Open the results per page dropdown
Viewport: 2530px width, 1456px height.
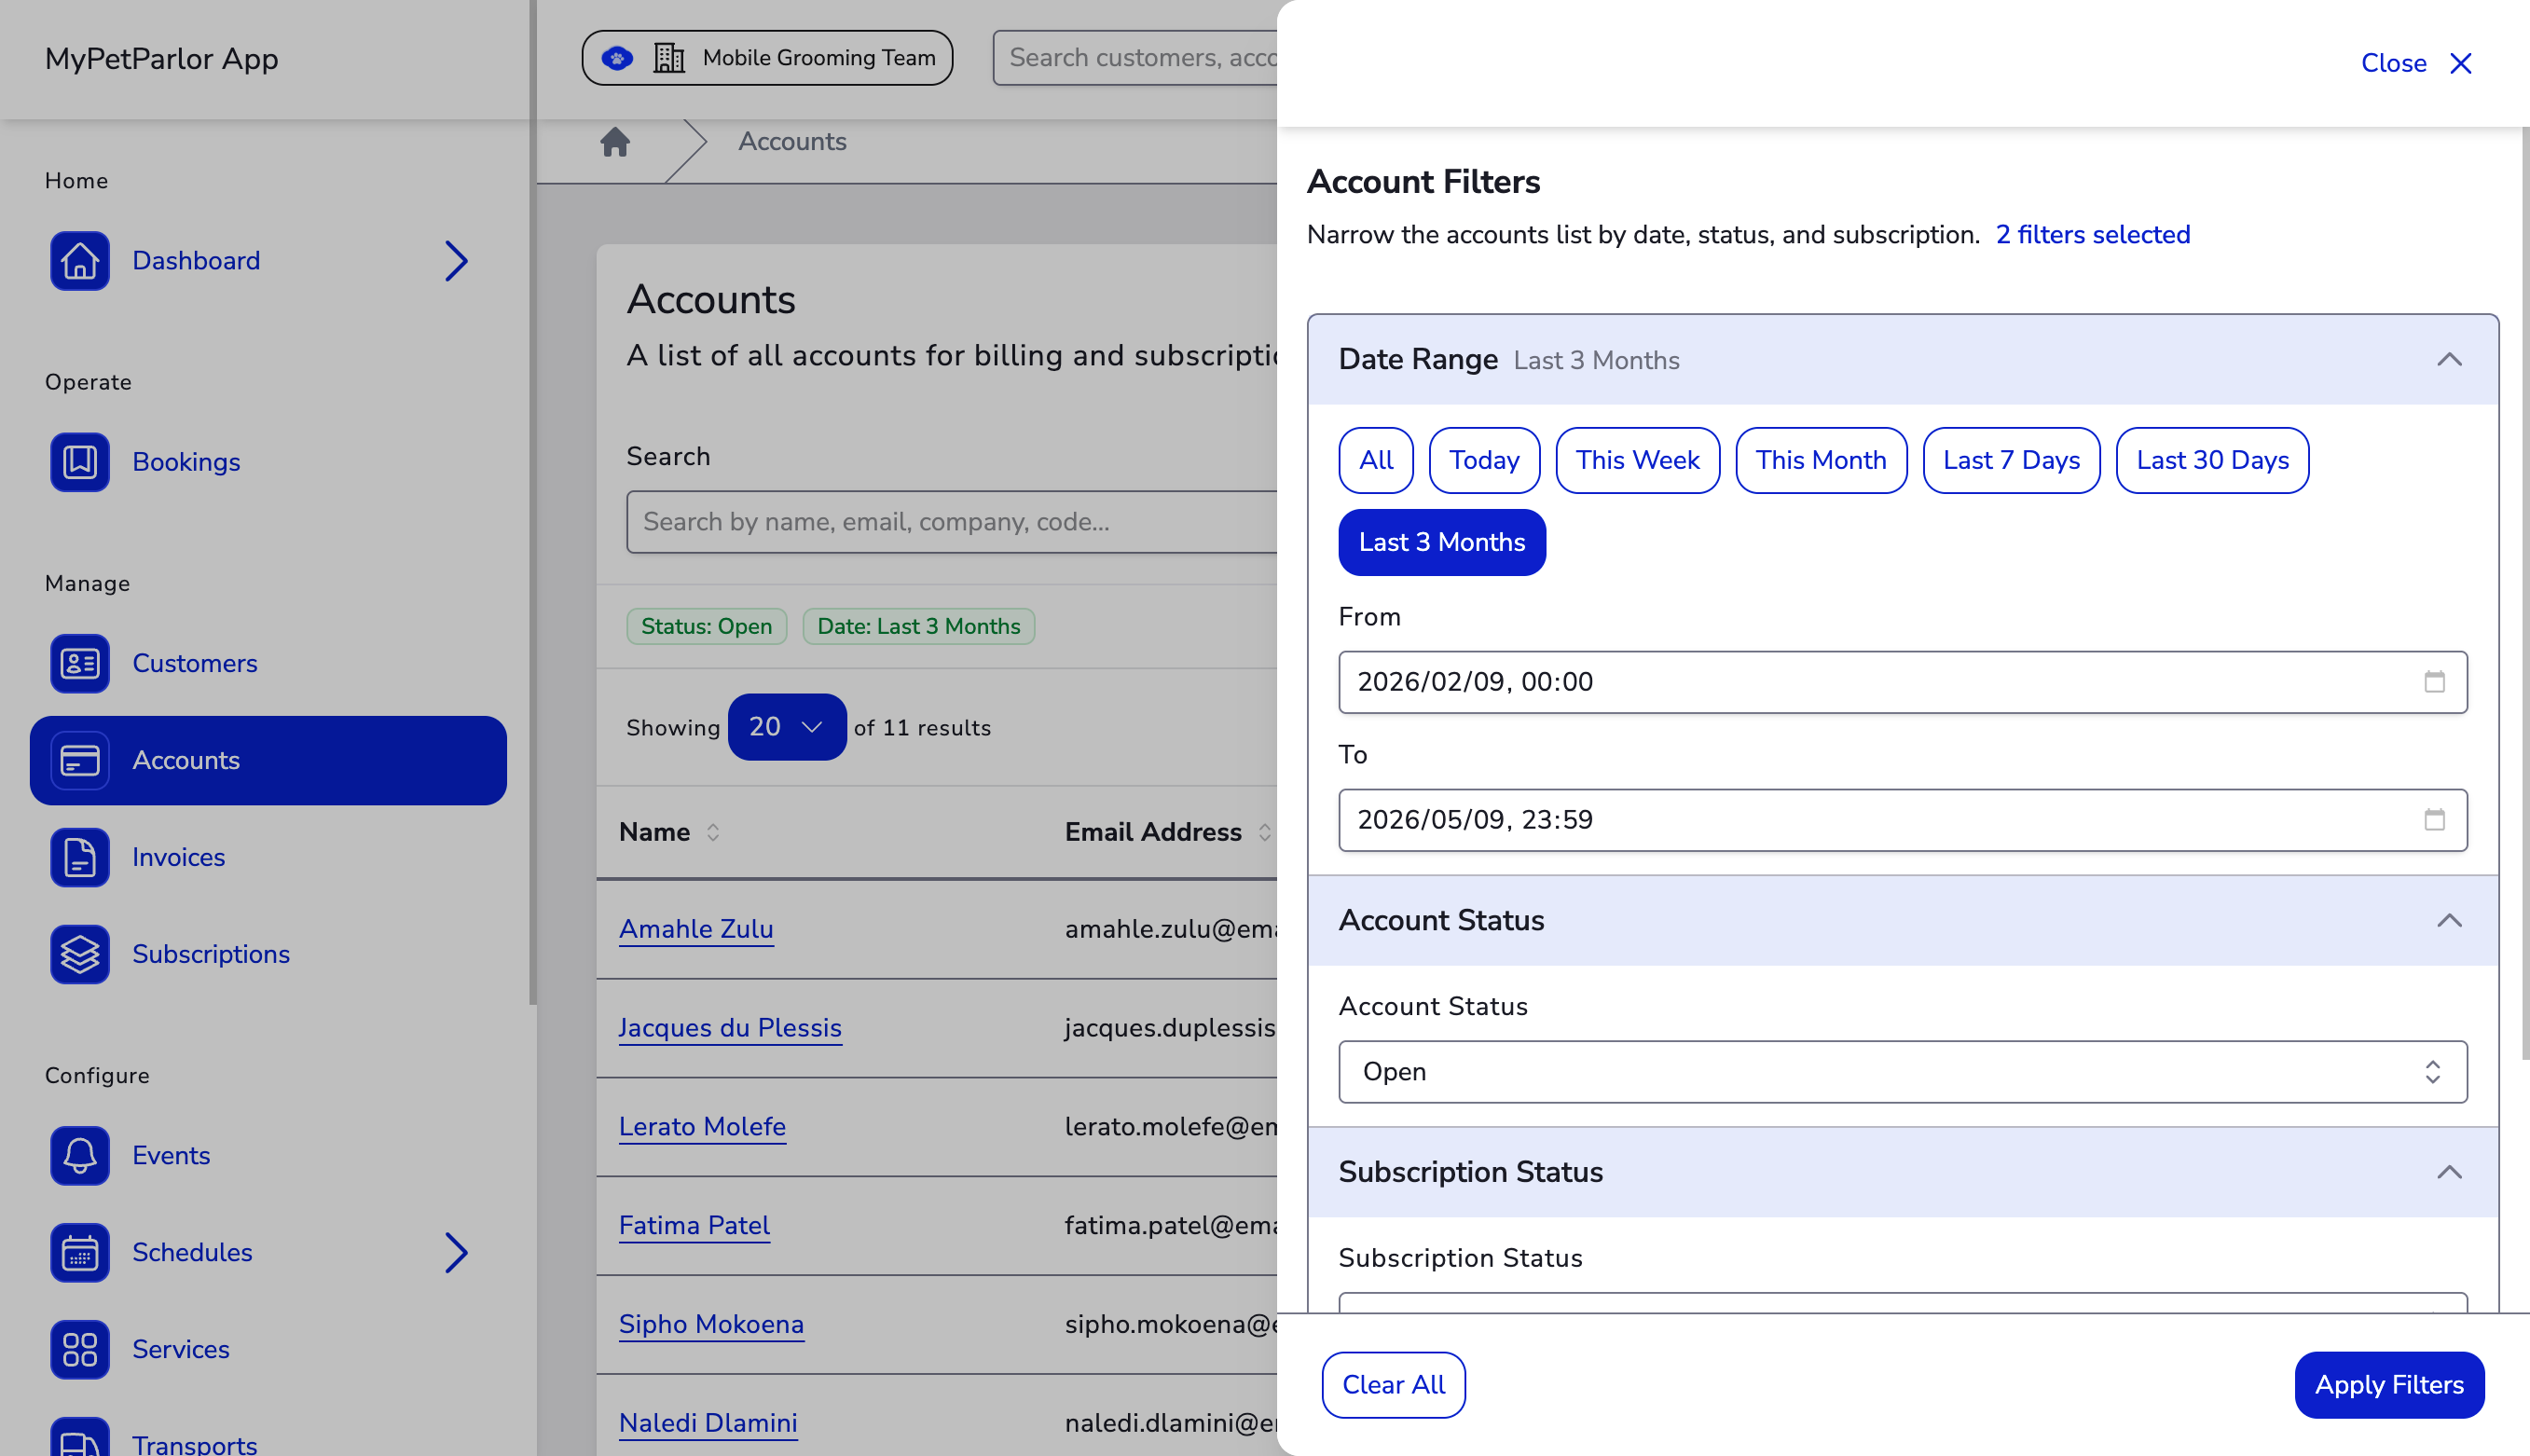[x=787, y=727]
